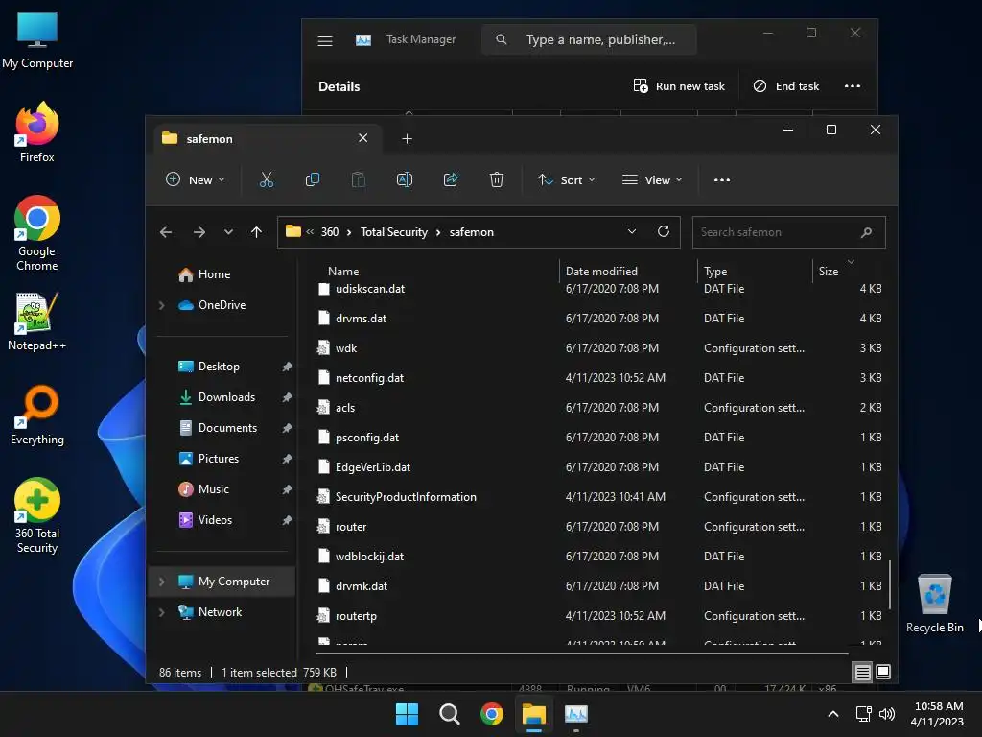The height and width of the screenshot is (737, 982).
Task: Switch to large thumbnails view icon in status bar
Action: [883, 673]
